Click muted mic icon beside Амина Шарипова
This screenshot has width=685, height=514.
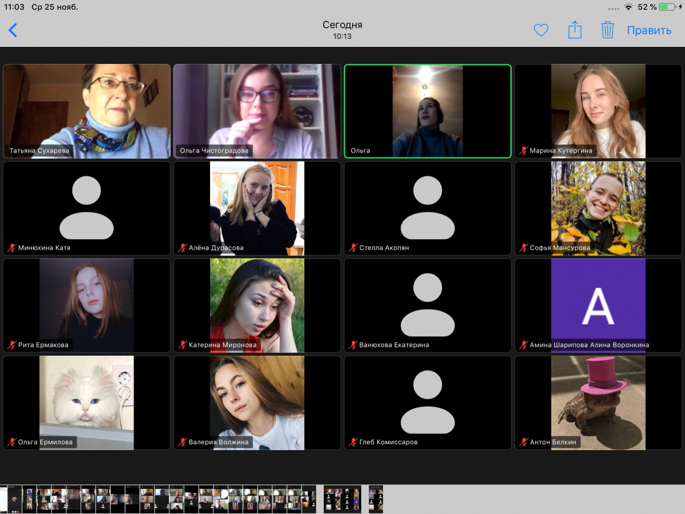click(524, 345)
